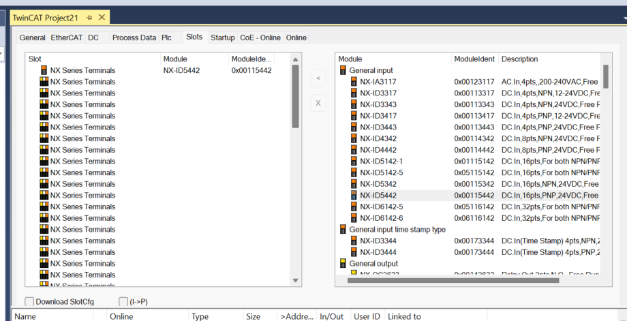Click module list horizontal scrollbar thumb
The height and width of the screenshot is (321, 627).
[x=453, y=281]
